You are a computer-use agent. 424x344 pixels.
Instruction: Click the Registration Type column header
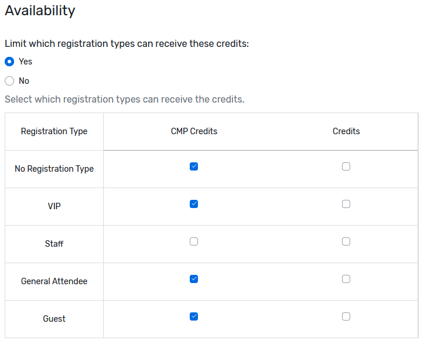[x=54, y=131]
